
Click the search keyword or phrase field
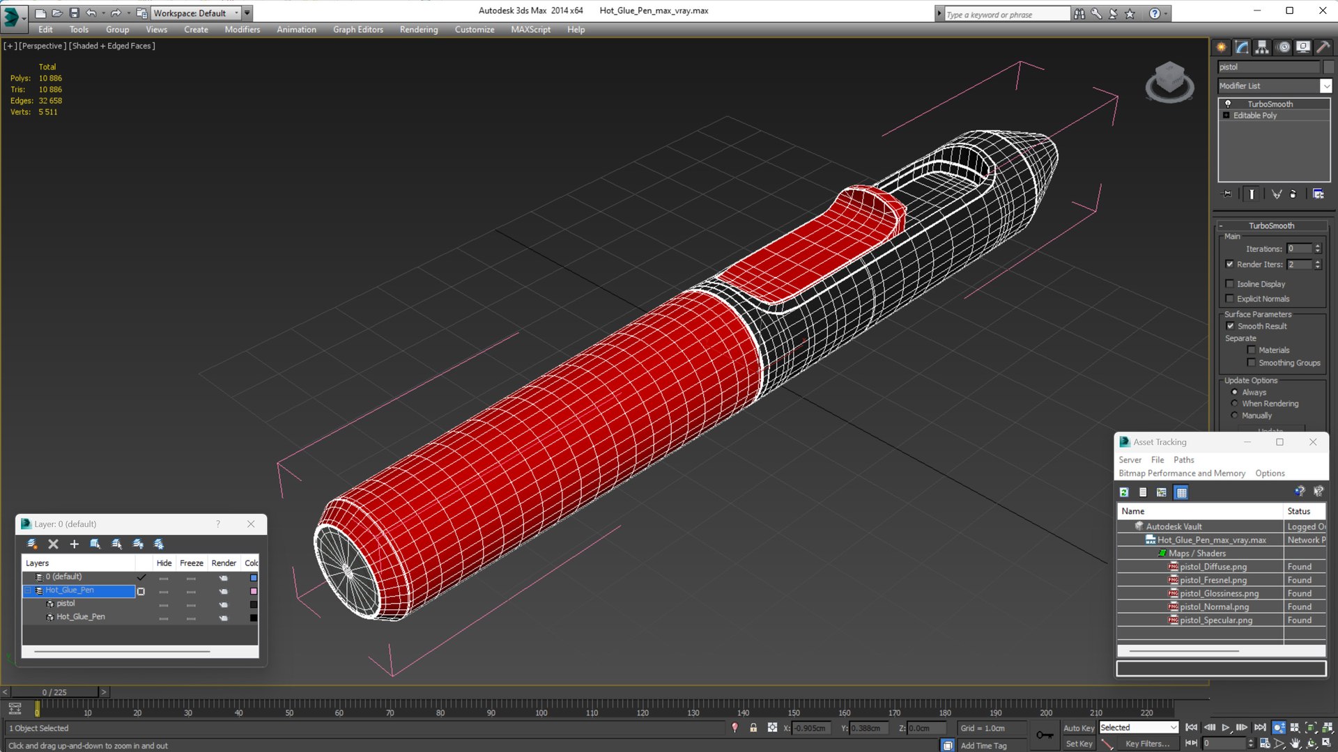tap(1006, 14)
